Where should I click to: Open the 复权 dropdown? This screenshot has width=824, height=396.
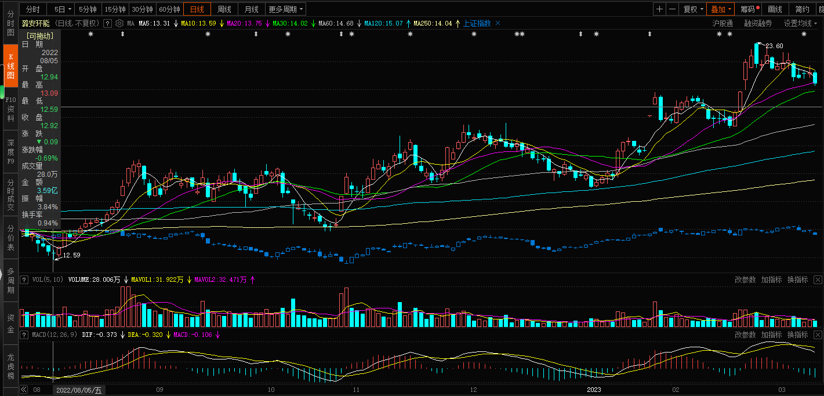coord(693,9)
